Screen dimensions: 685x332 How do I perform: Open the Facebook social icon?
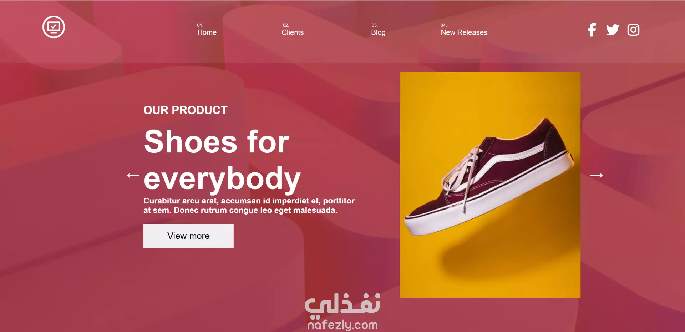click(x=592, y=30)
